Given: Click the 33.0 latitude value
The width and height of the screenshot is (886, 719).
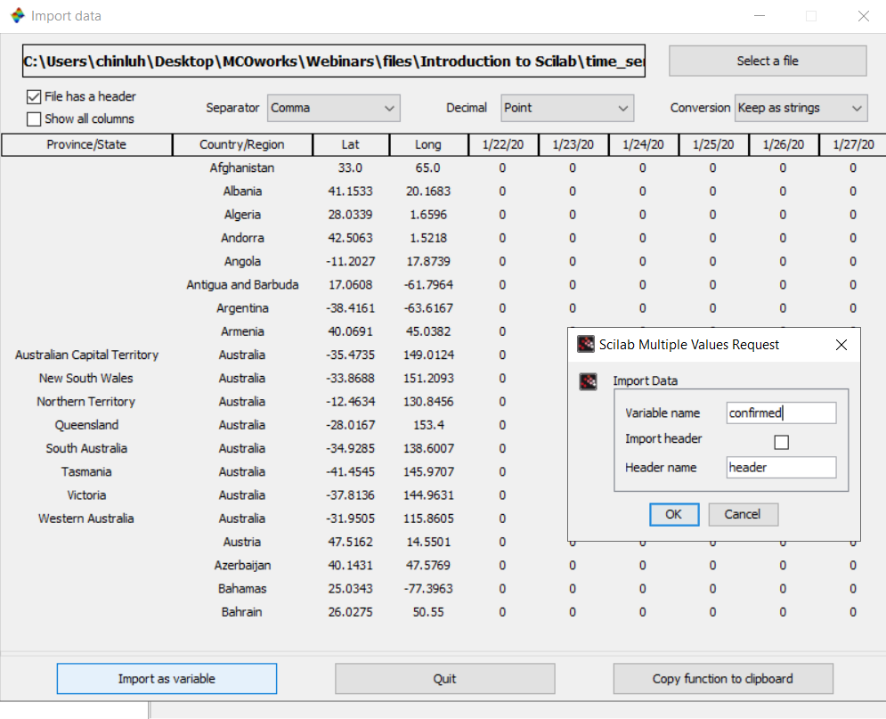Looking at the screenshot, I should coord(350,167).
